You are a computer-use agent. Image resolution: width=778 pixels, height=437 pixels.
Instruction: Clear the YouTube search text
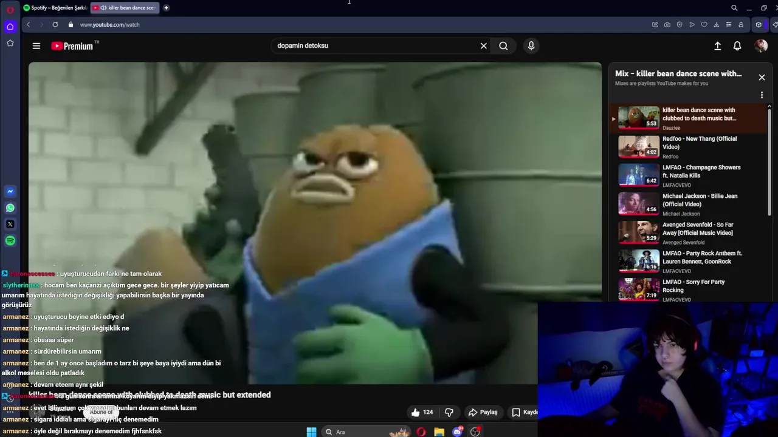pos(484,46)
